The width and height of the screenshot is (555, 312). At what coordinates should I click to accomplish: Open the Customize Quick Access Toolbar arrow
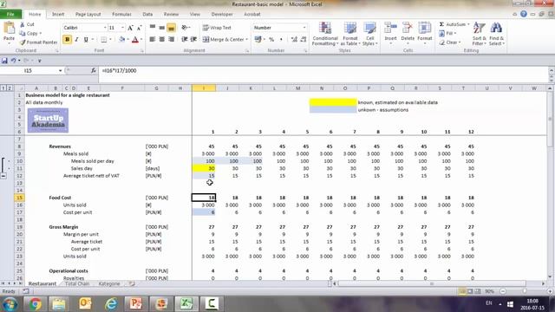pyautogui.click(x=39, y=61)
